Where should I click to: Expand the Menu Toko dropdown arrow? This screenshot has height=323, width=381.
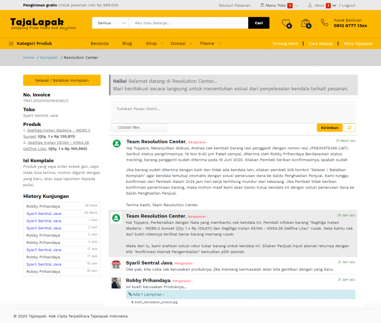tap(296, 5)
